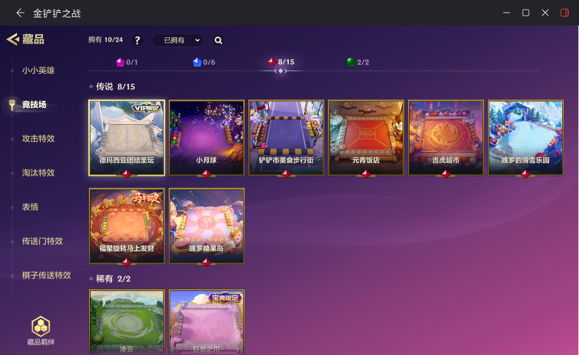Open 淘汰特效 category
The height and width of the screenshot is (355, 579).
(x=38, y=173)
